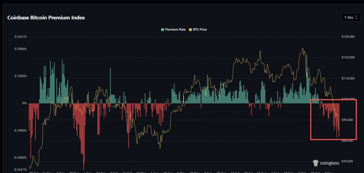The height and width of the screenshot is (173, 364).
Task: Click the -0.2000% left axis label
Action: pos(20,158)
